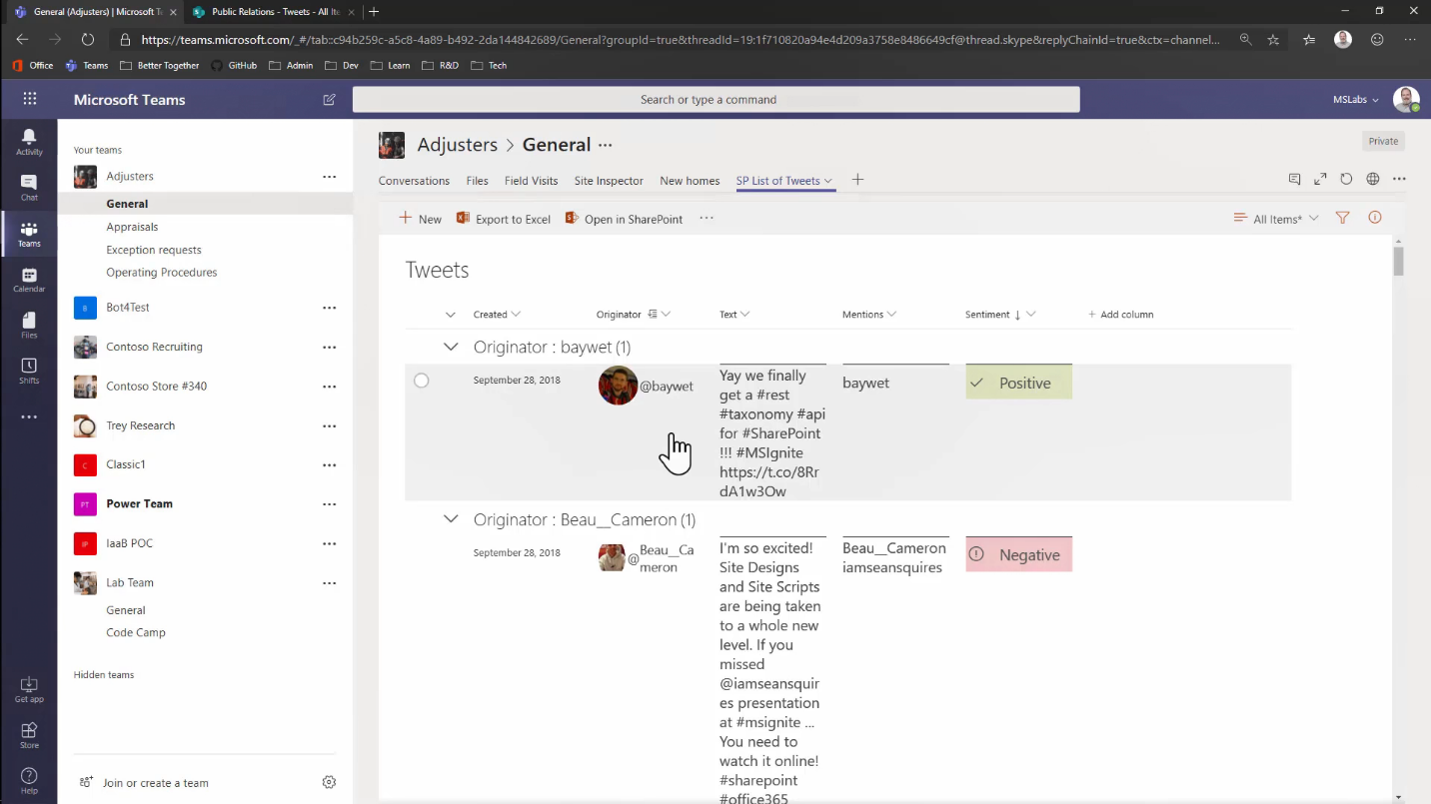Switch to the Field Visits tab
This screenshot has height=804, width=1431.
pos(531,181)
